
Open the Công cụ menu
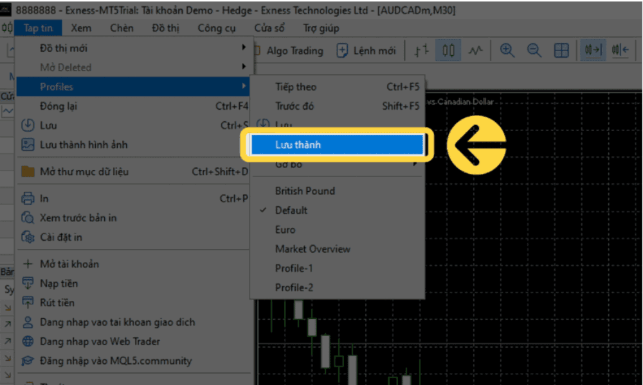217,28
